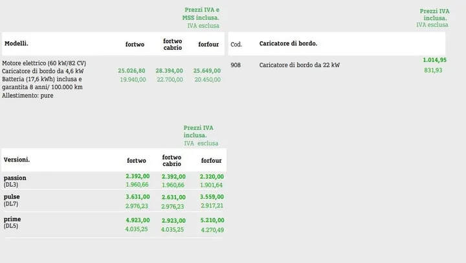The height and width of the screenshot is (263, 466).
Task: Select the 1.014,95 charger price
Action: click(434, 60)
